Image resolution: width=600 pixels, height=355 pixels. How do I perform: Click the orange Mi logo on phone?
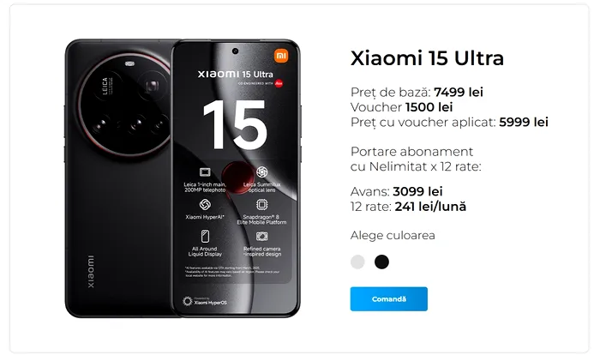(x=281, y=56)
